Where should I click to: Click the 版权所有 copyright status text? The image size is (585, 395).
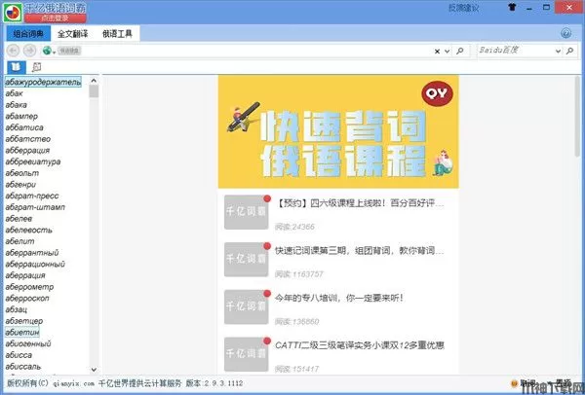click(x=28, y=383)
